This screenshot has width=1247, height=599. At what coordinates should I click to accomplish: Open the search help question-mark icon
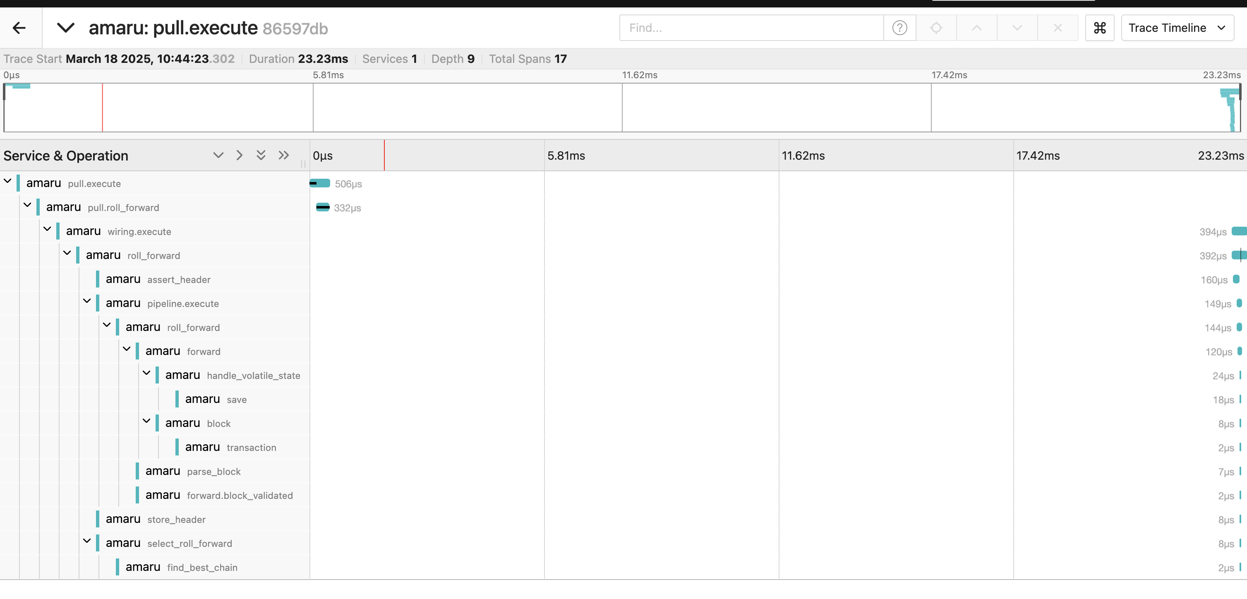click(x=899, y=28)
